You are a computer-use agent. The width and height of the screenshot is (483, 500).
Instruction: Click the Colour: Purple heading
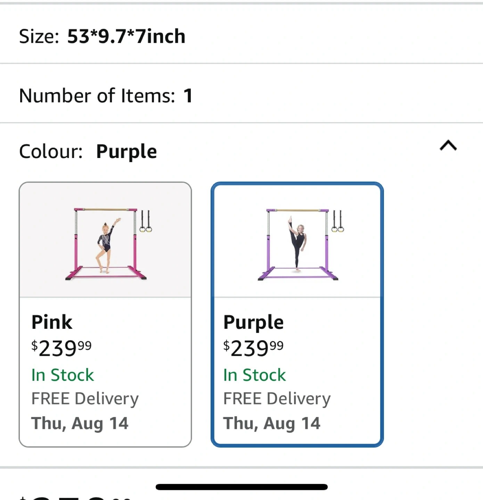(88, 151)
